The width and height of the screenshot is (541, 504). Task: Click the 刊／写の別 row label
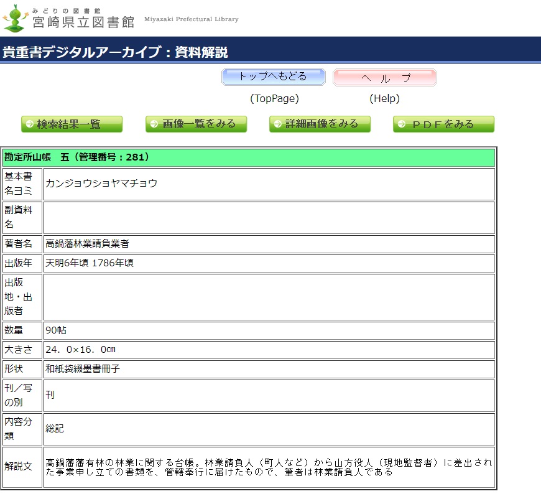(22, 396)
